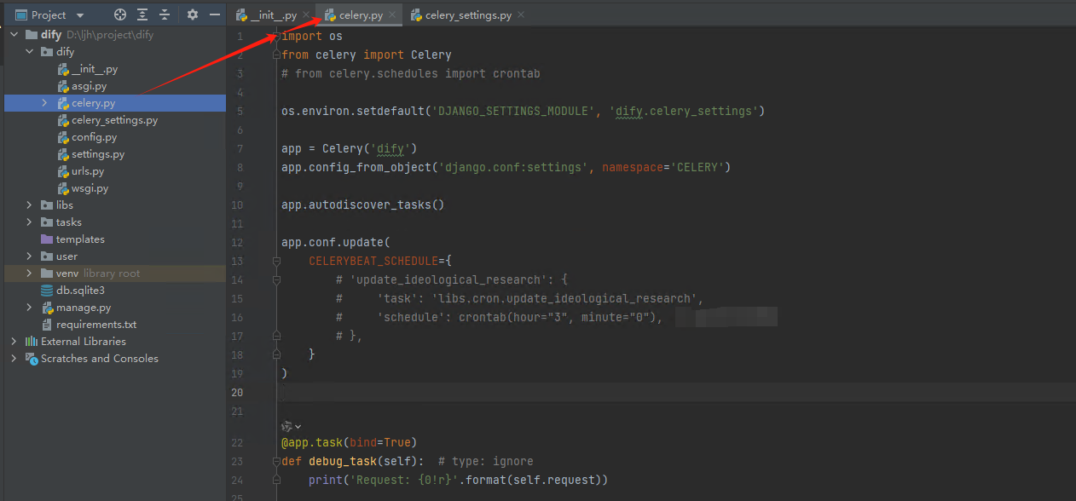The image size is (1076, 501).
Task: Collapse the inner dify package folder
Action: pyautogui.click(x=29, y=52)
